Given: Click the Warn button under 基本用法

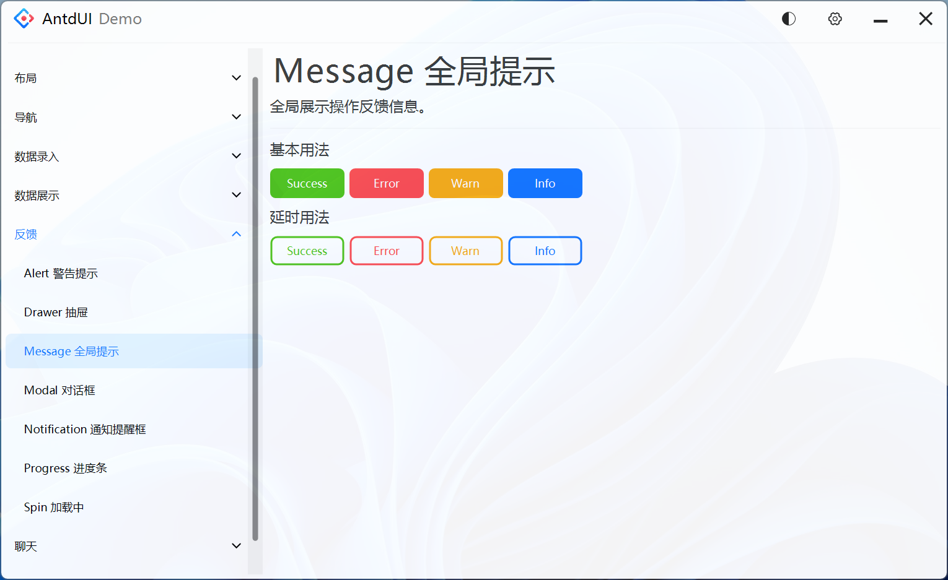Looking at the screenshot, I should pos(465,183).
